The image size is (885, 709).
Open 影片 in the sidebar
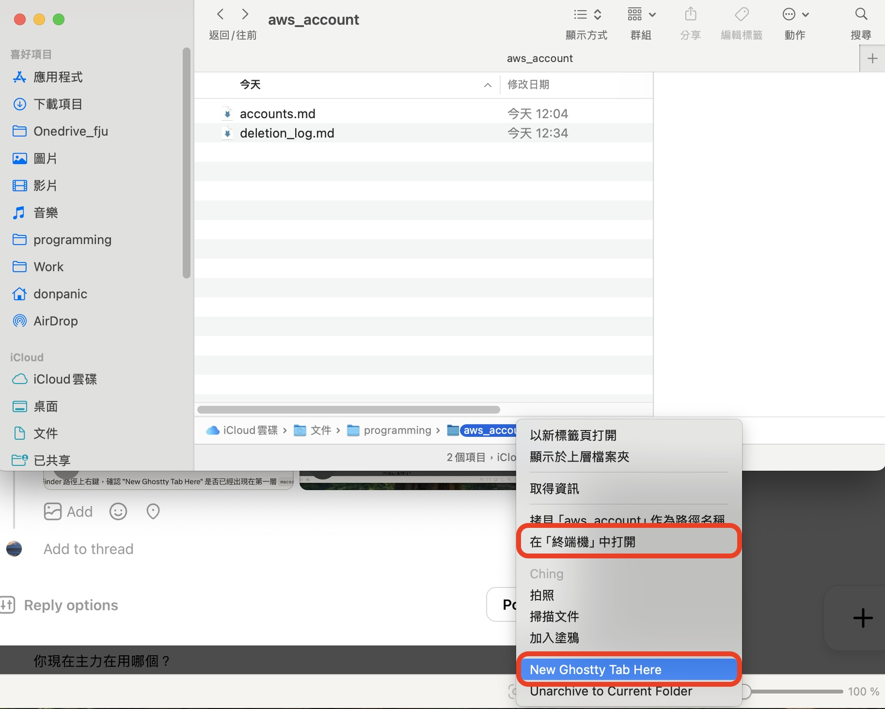(x=45, y=186)
